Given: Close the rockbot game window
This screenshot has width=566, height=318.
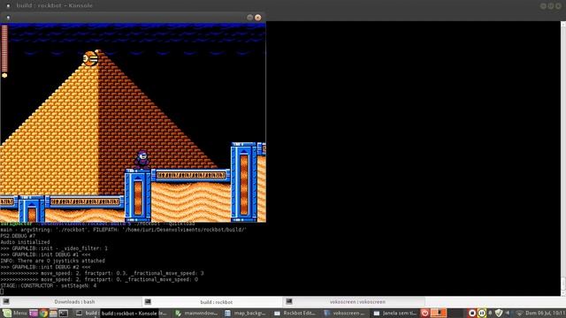Looking at the screenshot, I should [x=257, y=18].
